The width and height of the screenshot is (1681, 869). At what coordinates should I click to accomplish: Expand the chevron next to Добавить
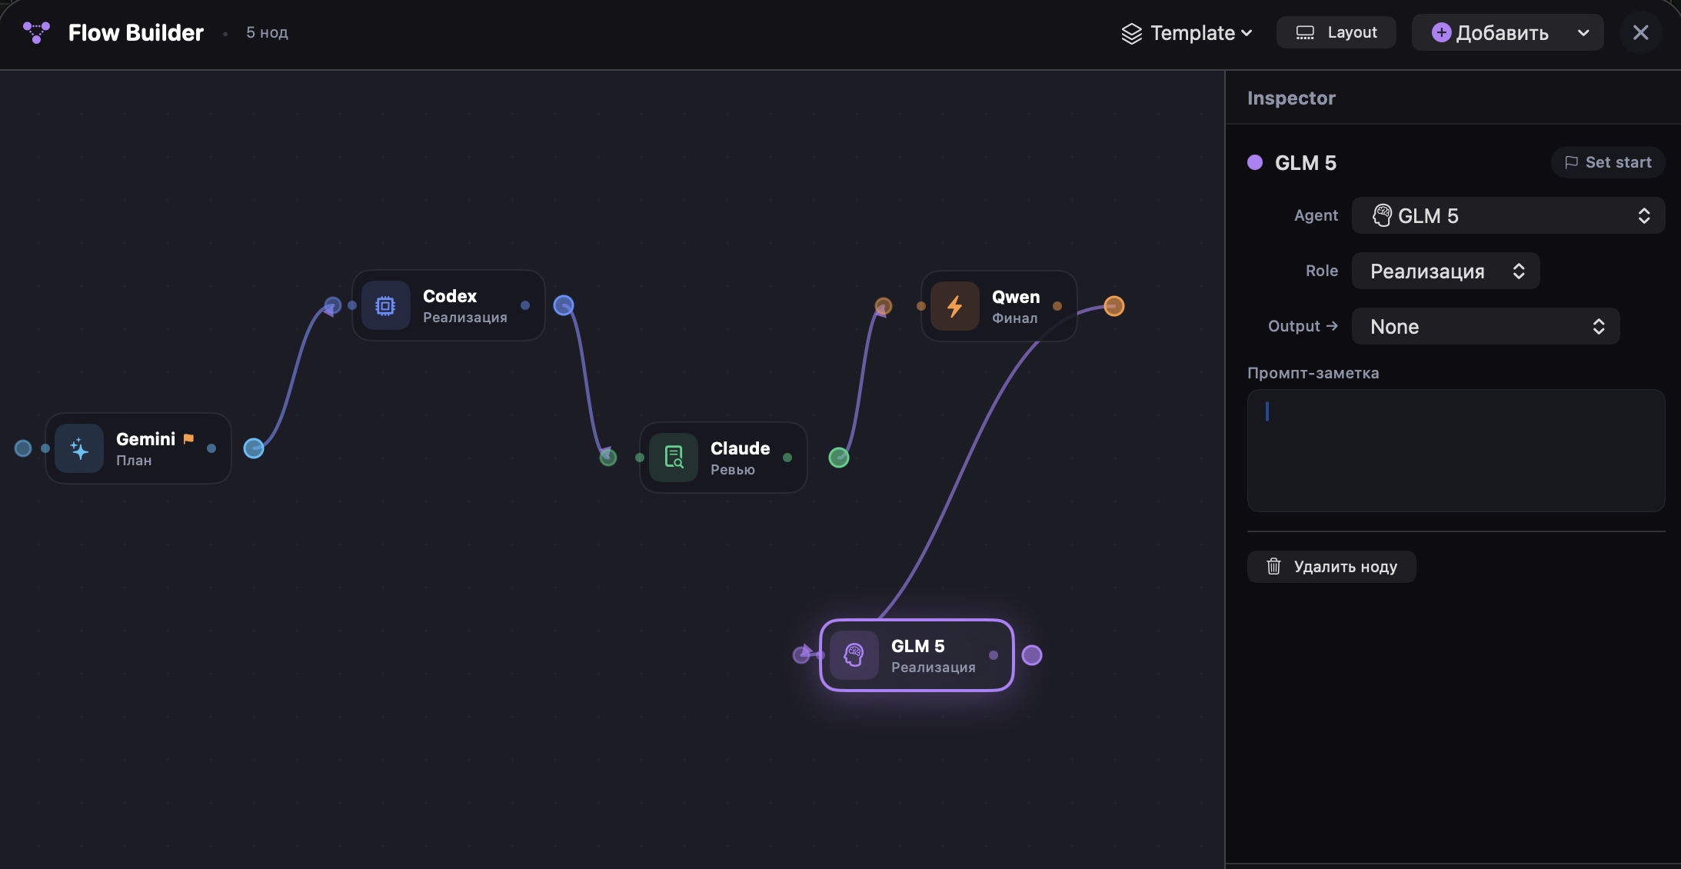1583,32
